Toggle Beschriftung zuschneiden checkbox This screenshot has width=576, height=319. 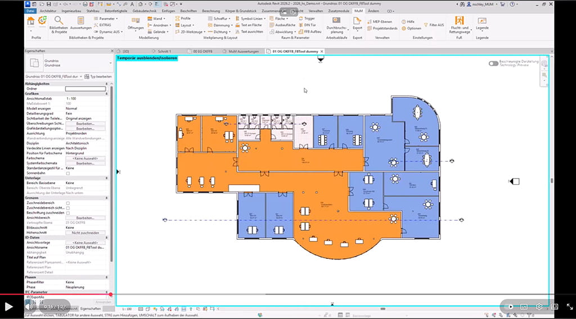(x=68, y=213)
